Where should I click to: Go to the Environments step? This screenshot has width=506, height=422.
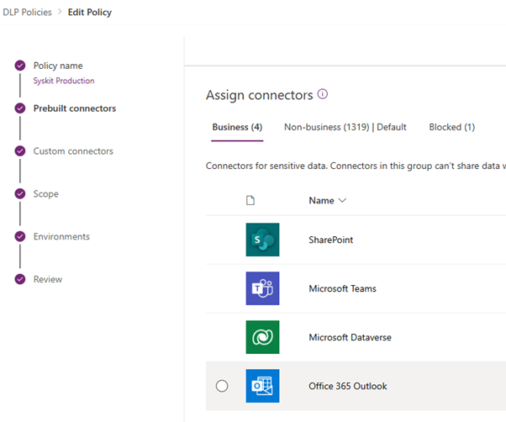click(61, 236)
